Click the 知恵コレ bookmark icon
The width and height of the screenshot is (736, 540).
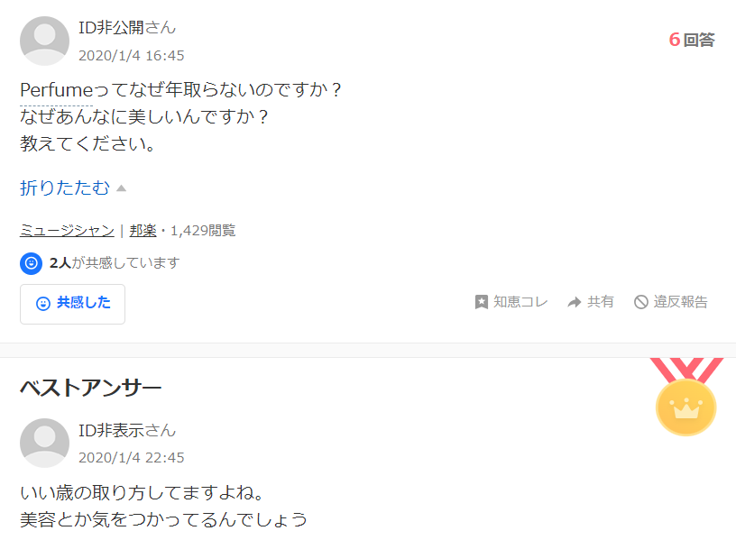481,302
